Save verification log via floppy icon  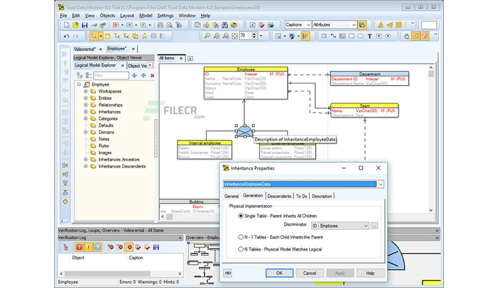[x=156, y=247]
